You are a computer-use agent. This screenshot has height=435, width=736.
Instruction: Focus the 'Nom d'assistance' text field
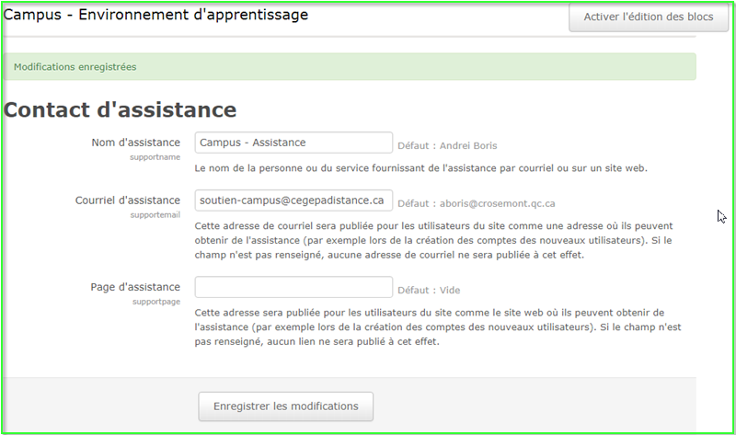pyautogui.click(x=293, y=143)
